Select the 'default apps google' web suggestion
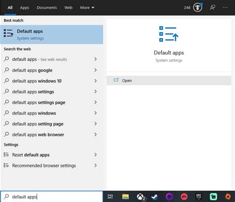Screen dimensions: 235x202 pos(32,70)
